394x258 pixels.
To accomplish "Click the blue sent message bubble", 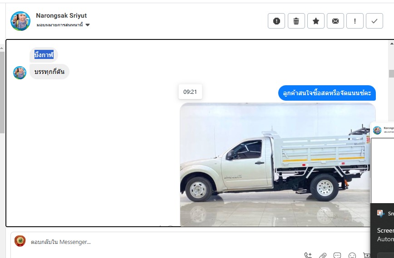I will (327, 93).
